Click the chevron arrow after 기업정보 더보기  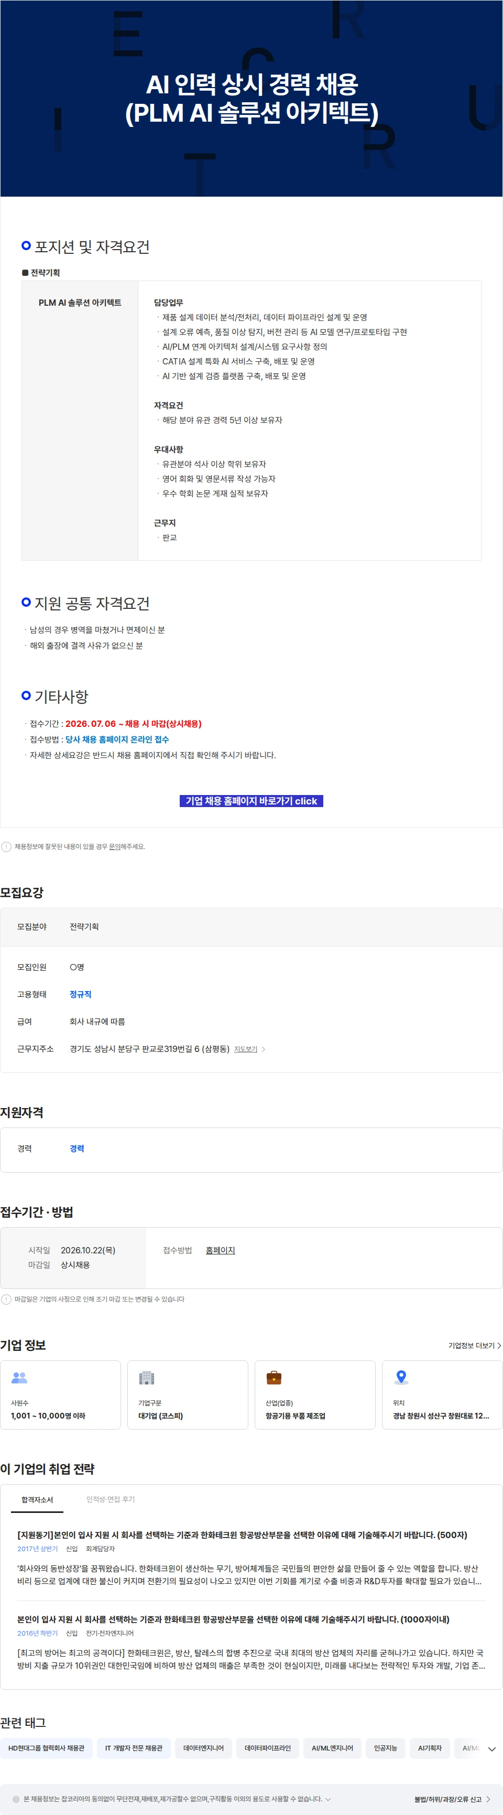pyautogui.click(x=499, y=1345)
